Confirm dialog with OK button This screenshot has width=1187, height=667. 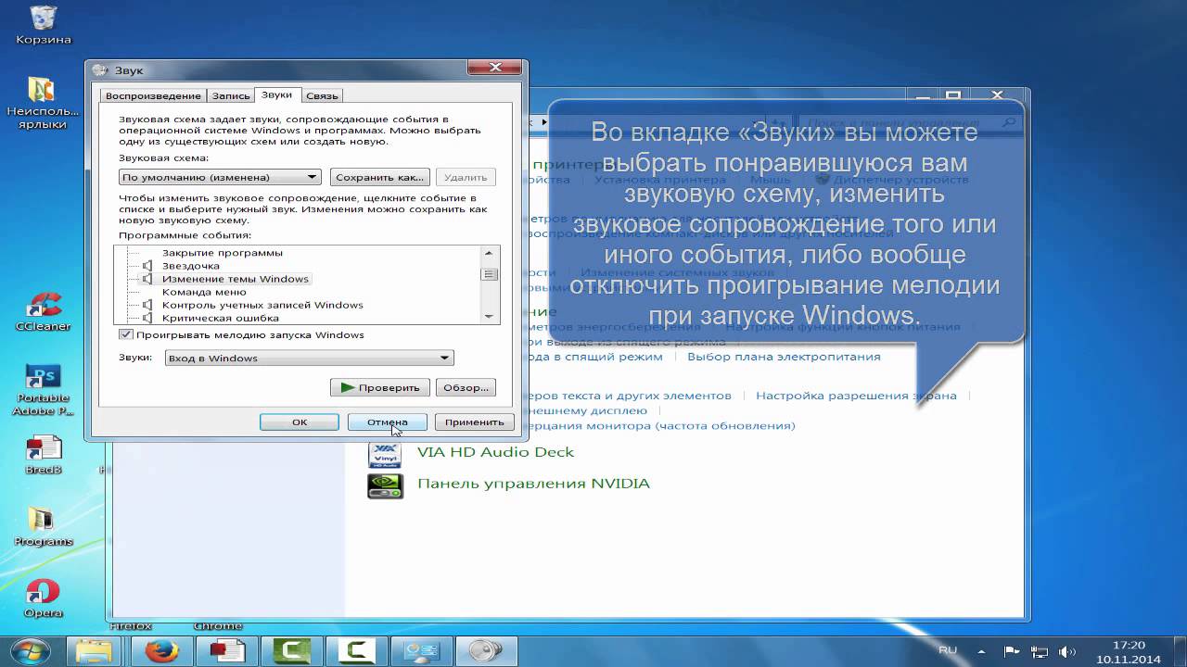[299, 422]
